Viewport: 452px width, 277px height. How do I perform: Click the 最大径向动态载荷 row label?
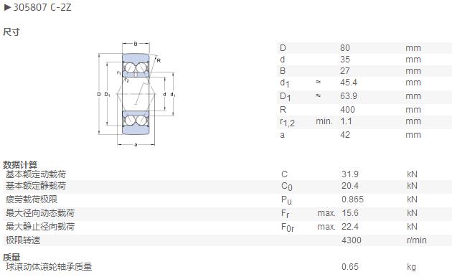tap(40, 213)
